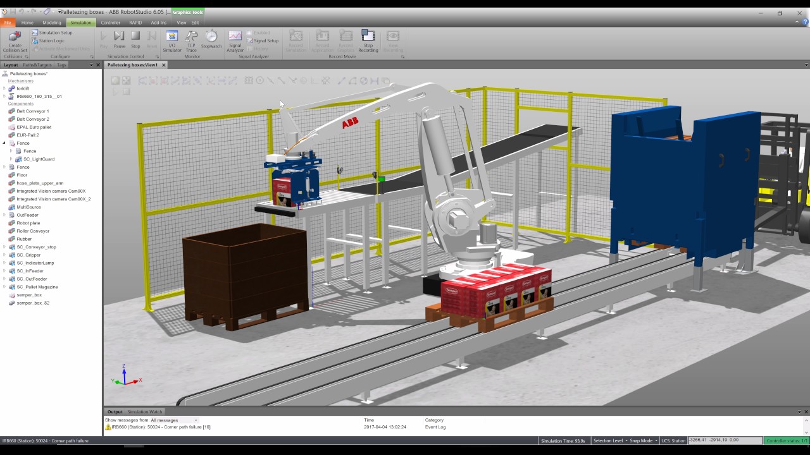Select Belt Conveyor 1 in tree
The height and width of the screenshot is (455, 810).
32,111
